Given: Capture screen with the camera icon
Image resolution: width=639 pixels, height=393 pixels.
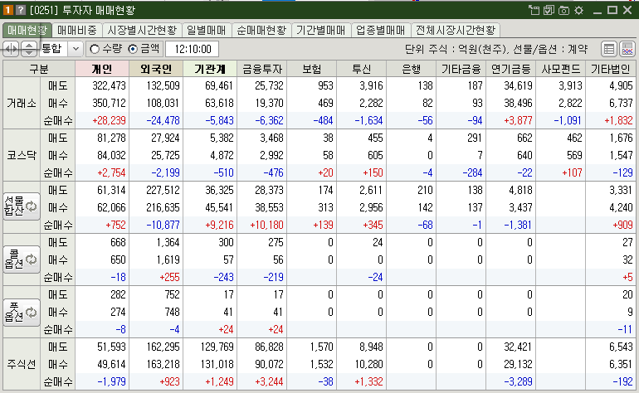Looking at the screenshot, I should tap(563, 10).
